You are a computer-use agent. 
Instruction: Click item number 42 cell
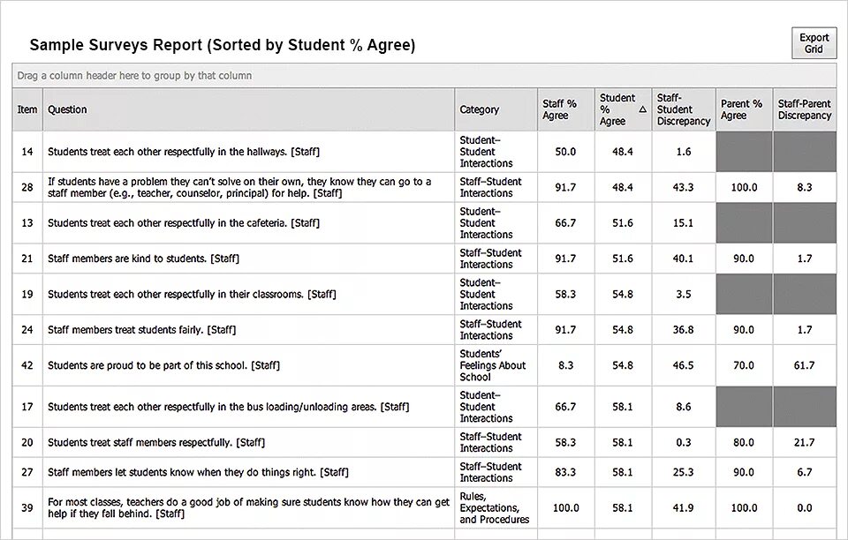point(27,365)
